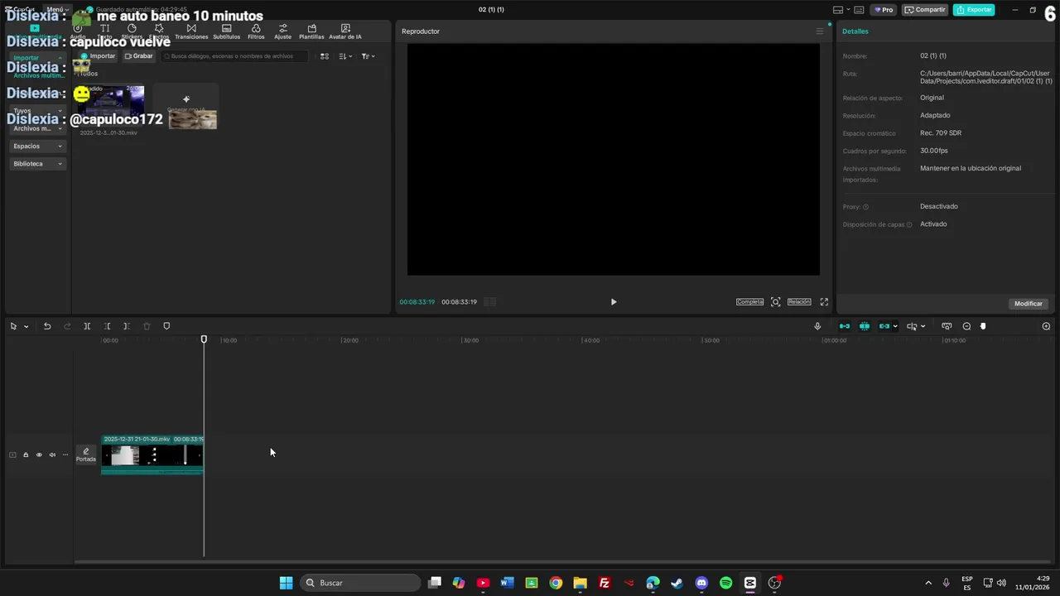Zoom out the timeline
This screenshot has width=1060, height=596.
pos(966,326)
